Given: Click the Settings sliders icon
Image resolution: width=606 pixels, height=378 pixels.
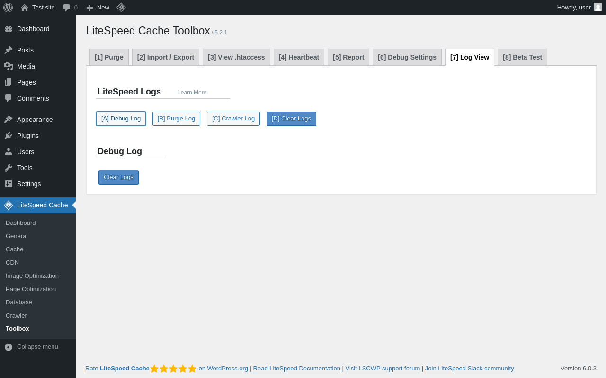Looking at the screenshot, I should point(9,184).
